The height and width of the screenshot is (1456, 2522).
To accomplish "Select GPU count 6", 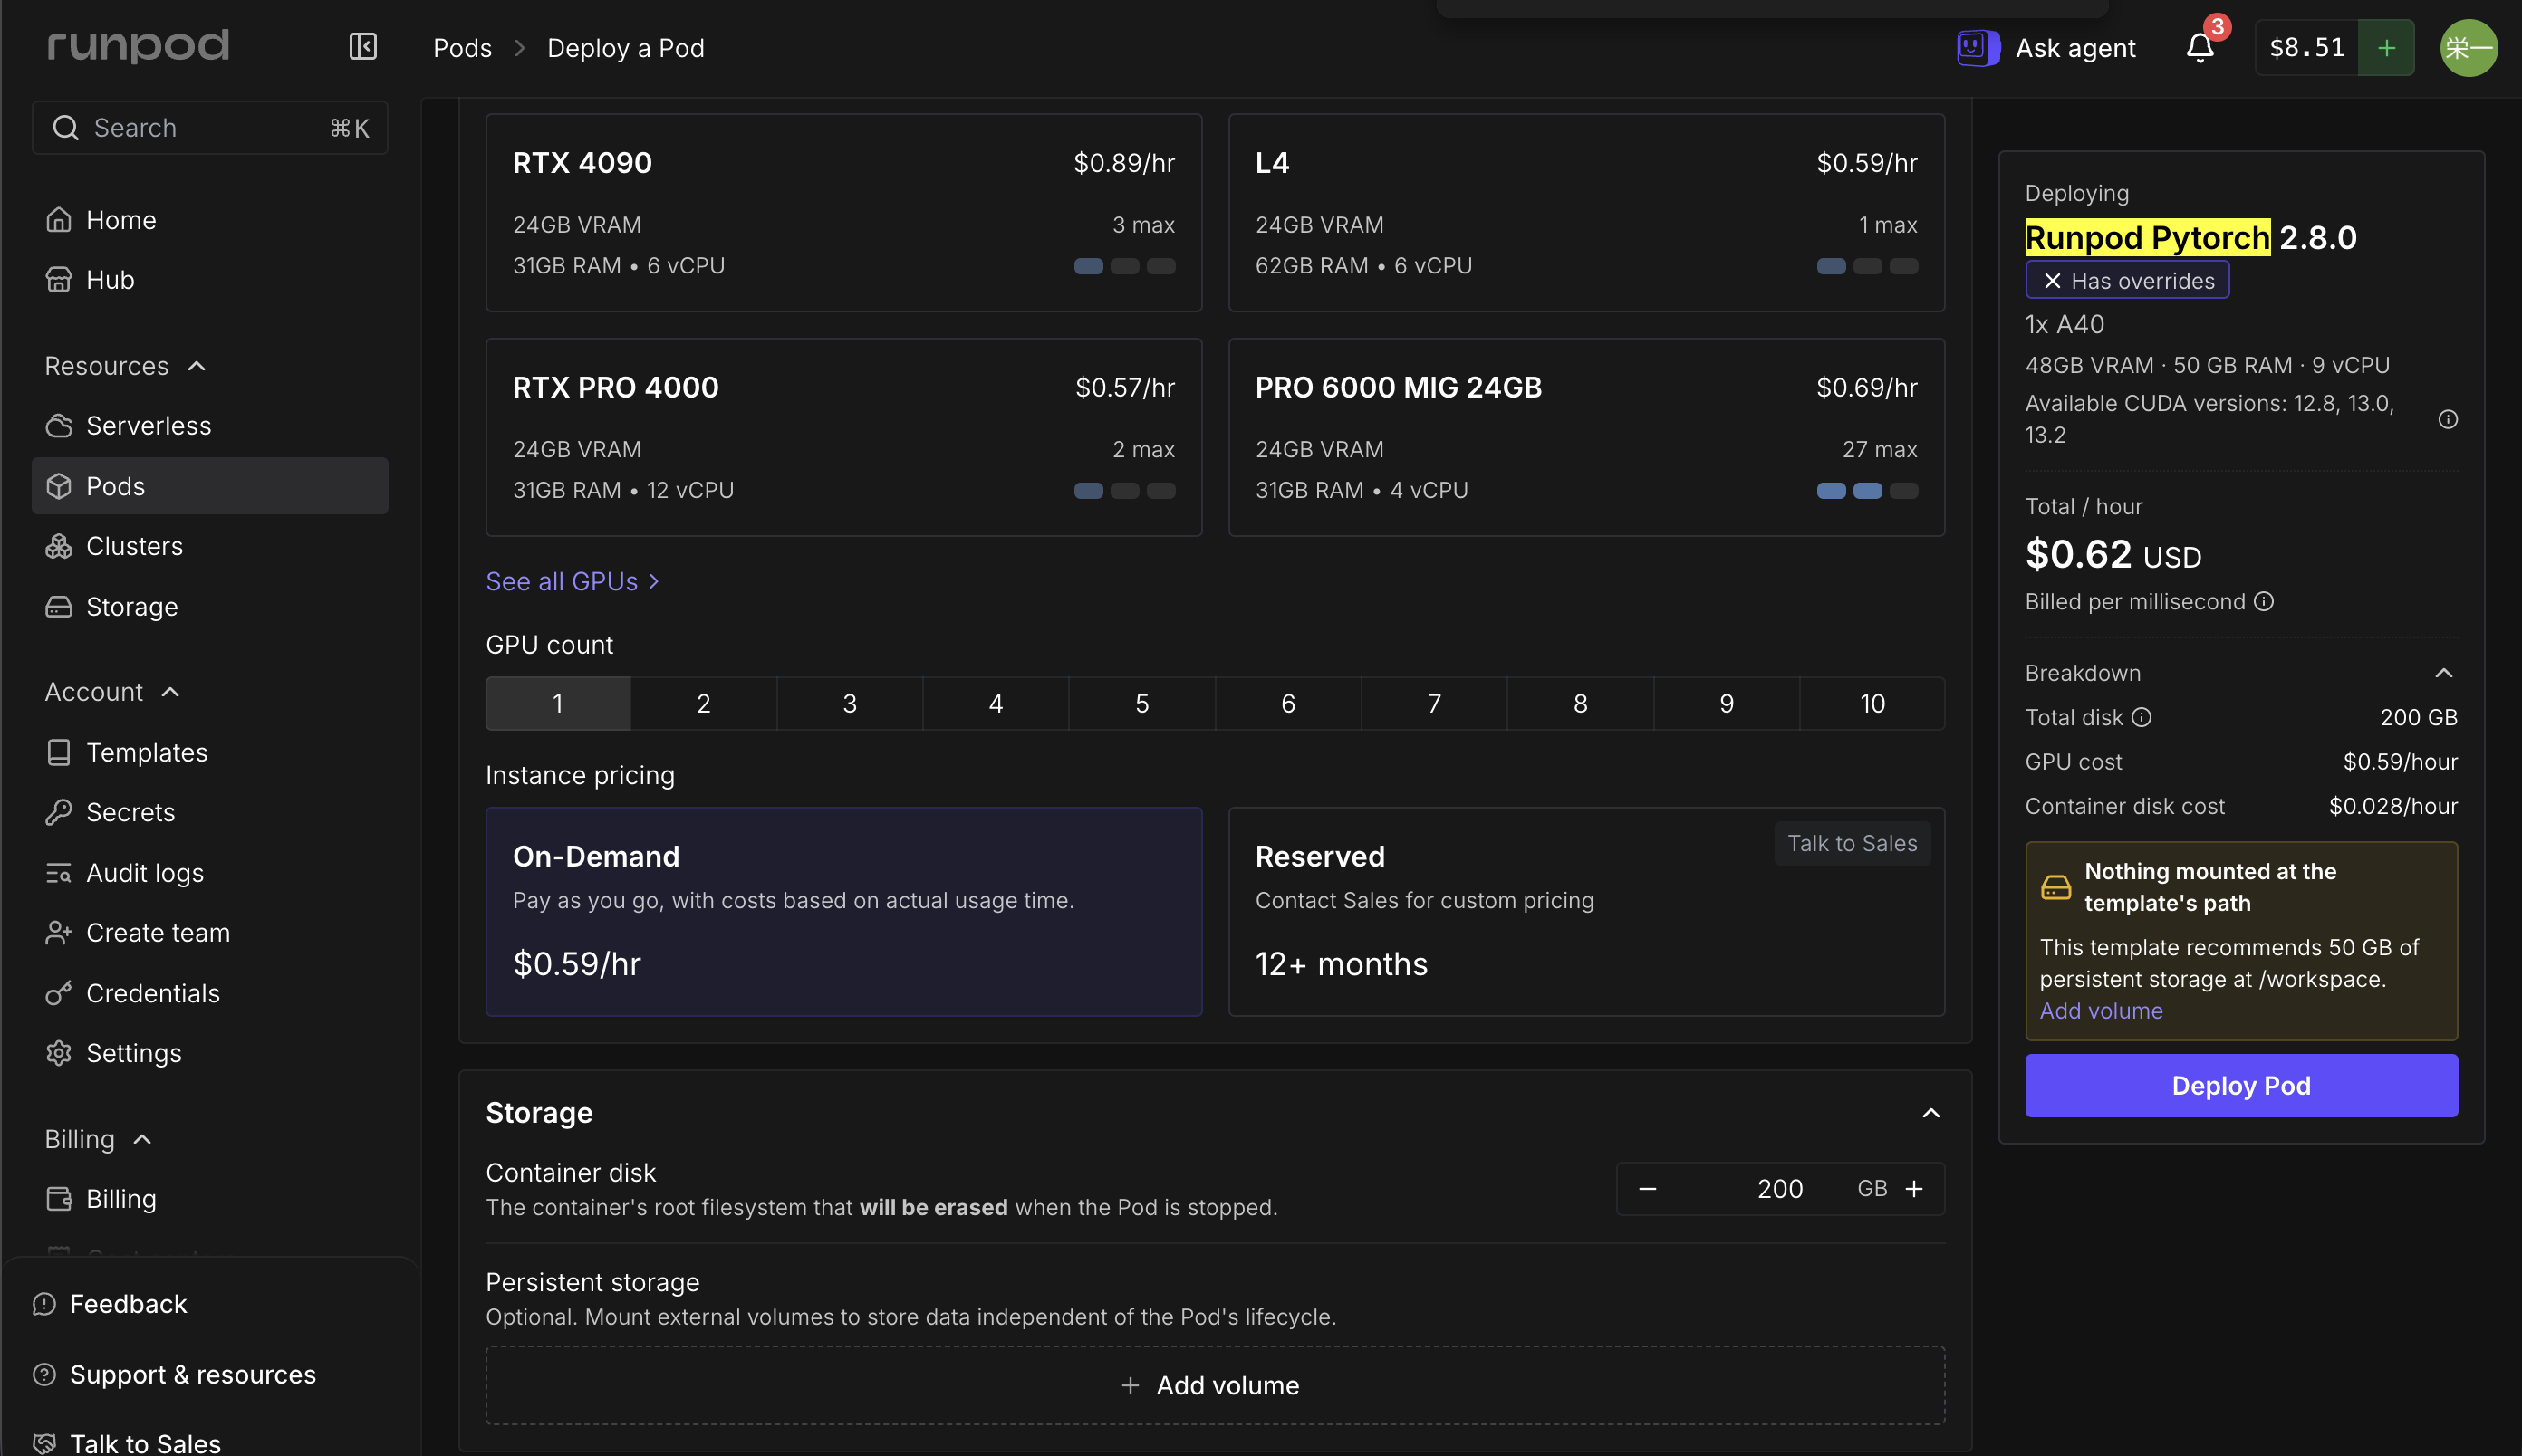I will (x=1288, y=704).
